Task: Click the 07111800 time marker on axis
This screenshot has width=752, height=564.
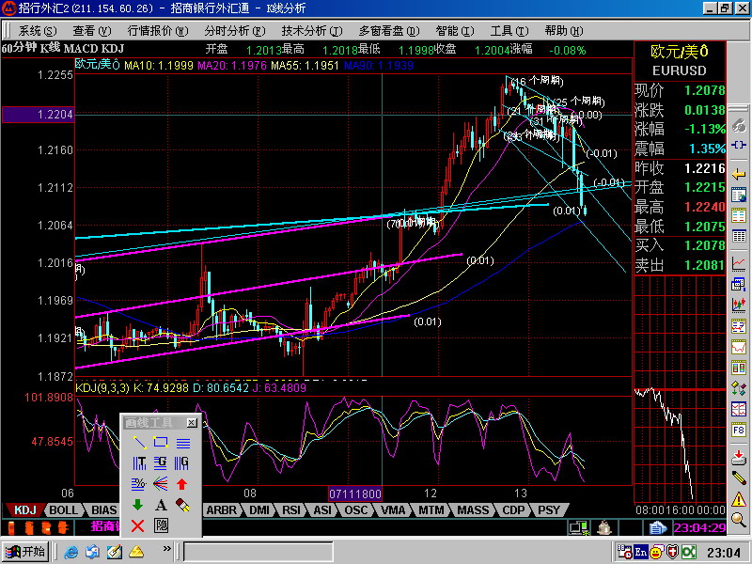Action: coord(355,493)
